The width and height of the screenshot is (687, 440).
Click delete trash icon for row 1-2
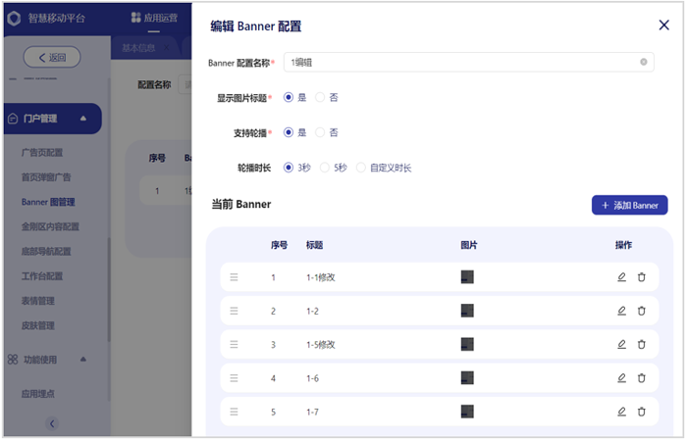click(642, 311)
